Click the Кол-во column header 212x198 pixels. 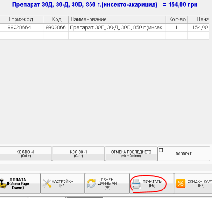tap(177, 19)
